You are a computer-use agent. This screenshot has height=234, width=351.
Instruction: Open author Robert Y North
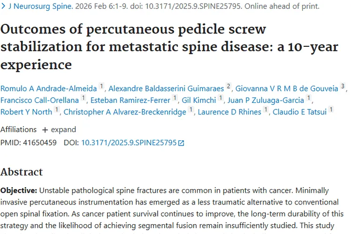pos(26,111)
